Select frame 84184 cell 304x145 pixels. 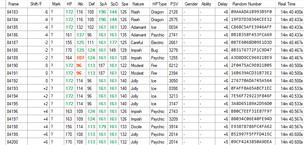(x=16, y=20)
